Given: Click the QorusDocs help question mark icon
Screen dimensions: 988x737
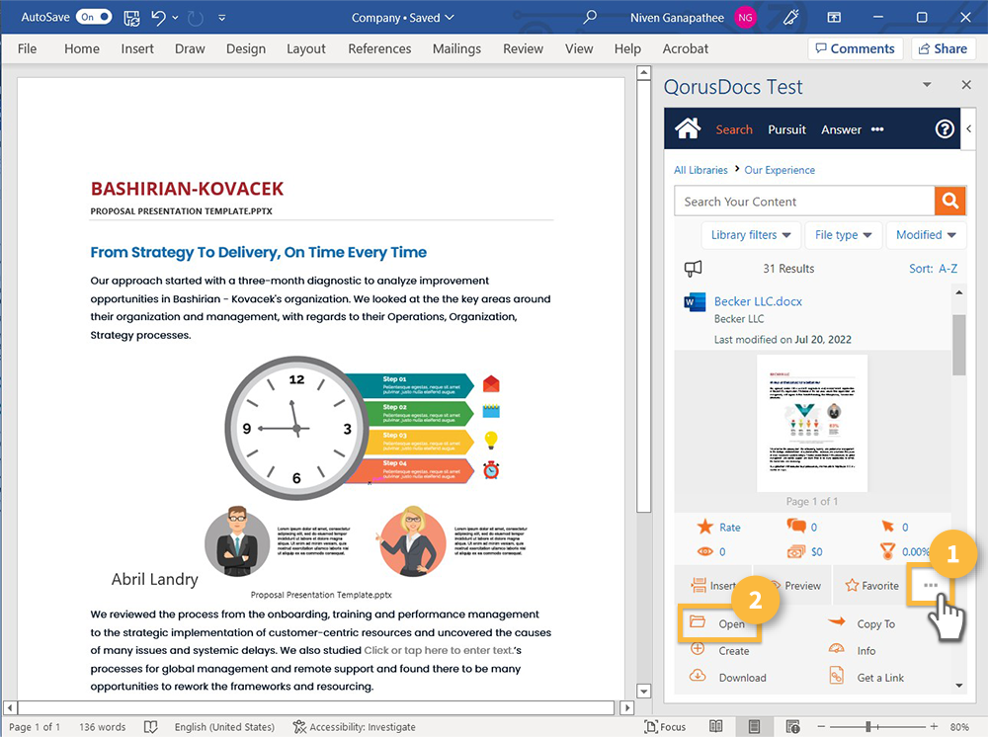Looking at the screenshot, I should [x=945, y=129].
